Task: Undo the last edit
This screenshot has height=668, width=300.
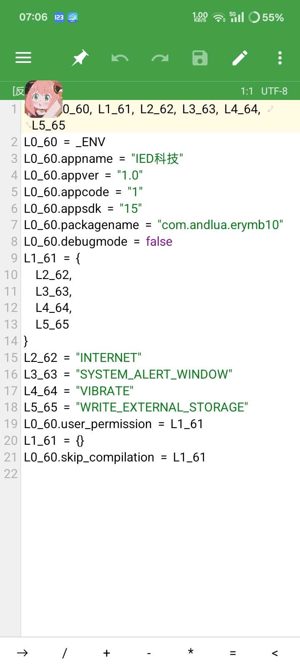Action: click(120, 58)
